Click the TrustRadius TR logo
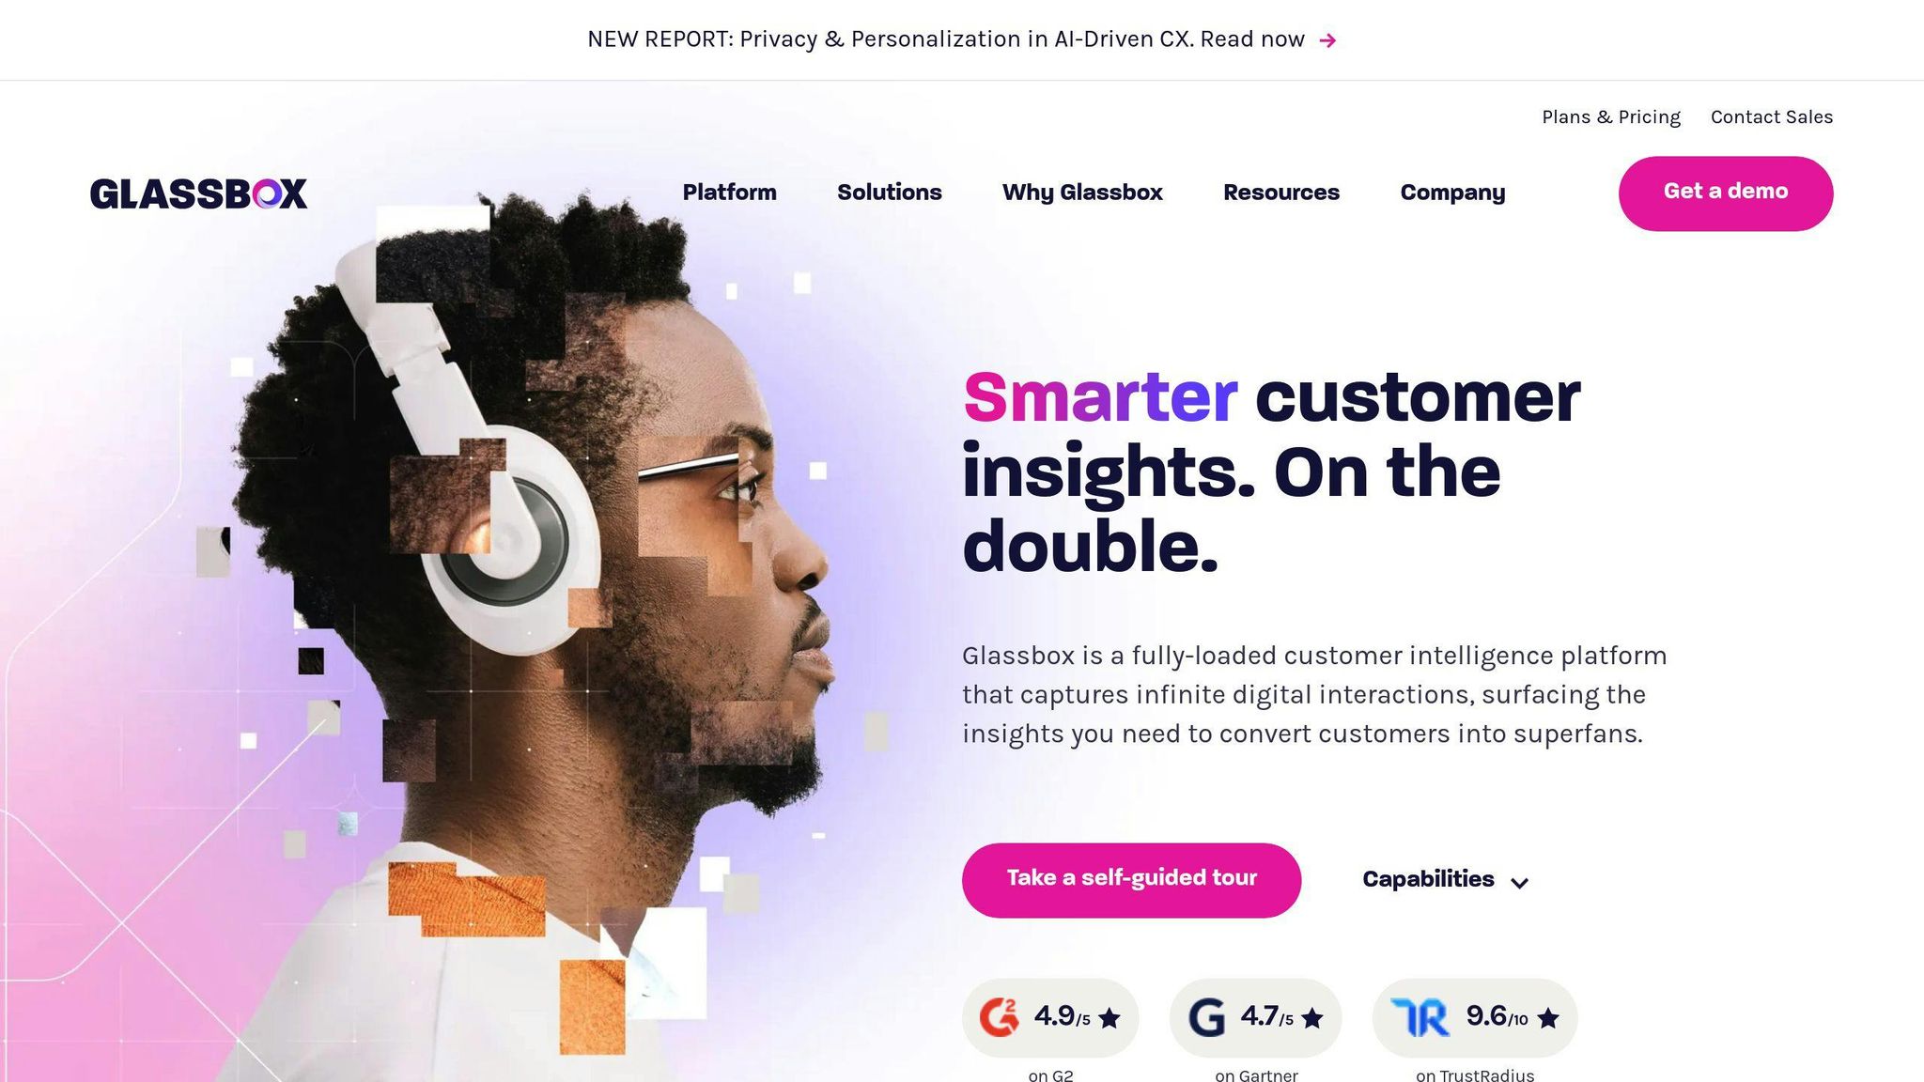Viewport: 1924px width, 1082px height. click(1420, 1017)
